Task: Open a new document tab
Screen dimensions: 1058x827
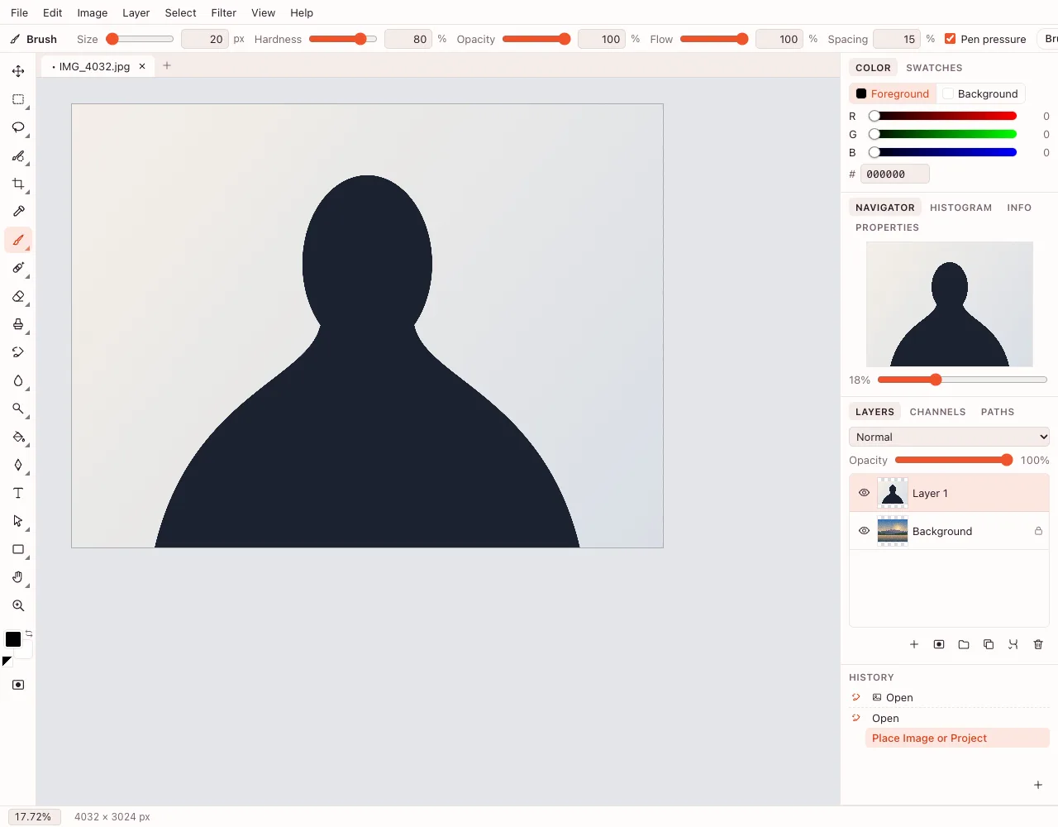Action: (167, 65)
